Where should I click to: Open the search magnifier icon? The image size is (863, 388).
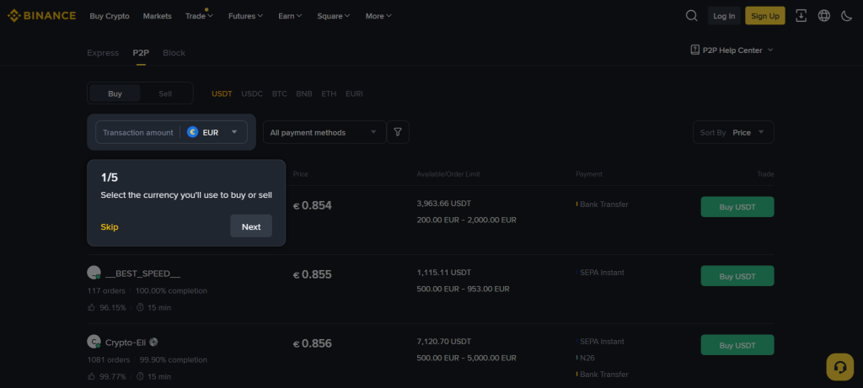coord(691,16)
